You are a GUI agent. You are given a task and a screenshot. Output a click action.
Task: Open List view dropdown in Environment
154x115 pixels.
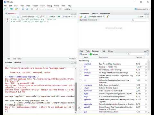coord(141,17)
